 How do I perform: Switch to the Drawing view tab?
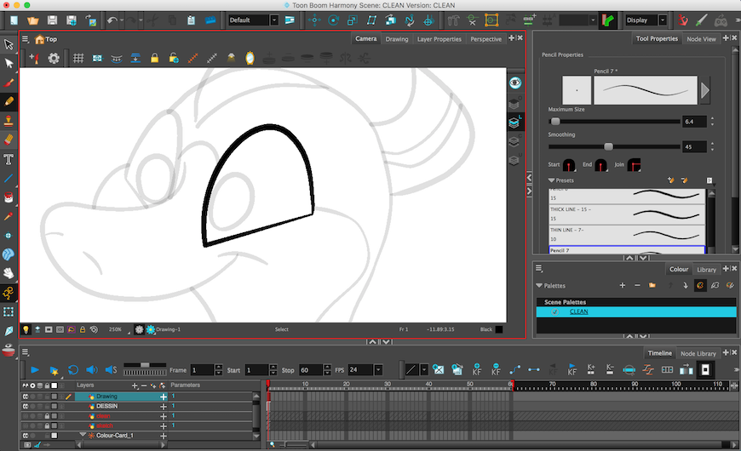397,39
